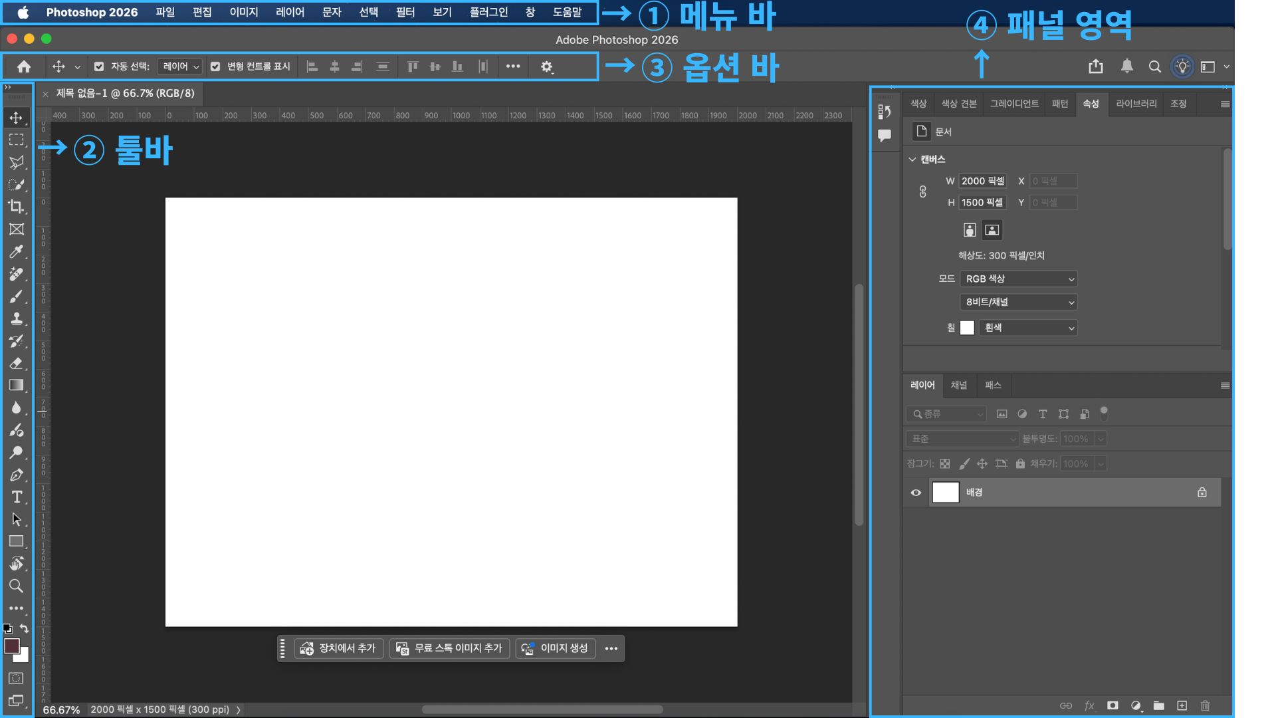Viewport: 1276px width, 718px height.
Task: Open the workspace switcher dropdown
Action: coord(1214,66)
